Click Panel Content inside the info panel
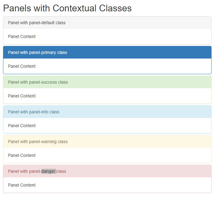The width and height of the screenshot is (214, 197). coord(22,126)
